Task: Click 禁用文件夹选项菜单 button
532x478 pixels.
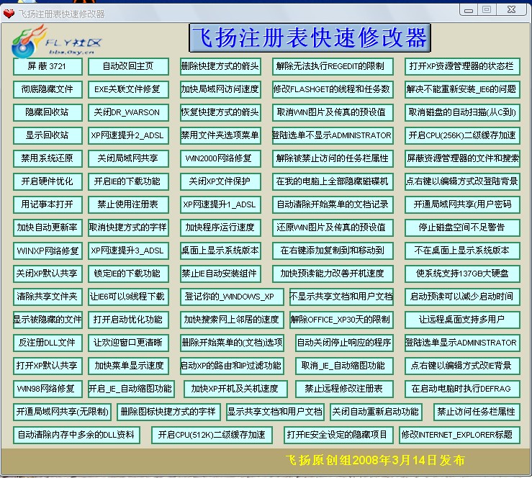Action: point(220,136)
